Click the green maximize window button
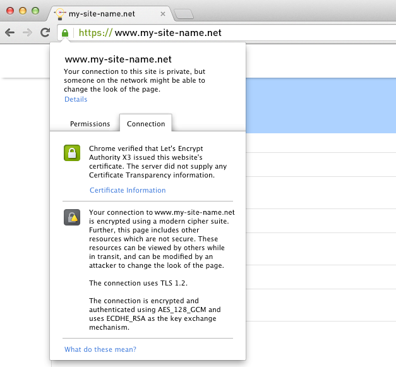 [x=35, y=11]
